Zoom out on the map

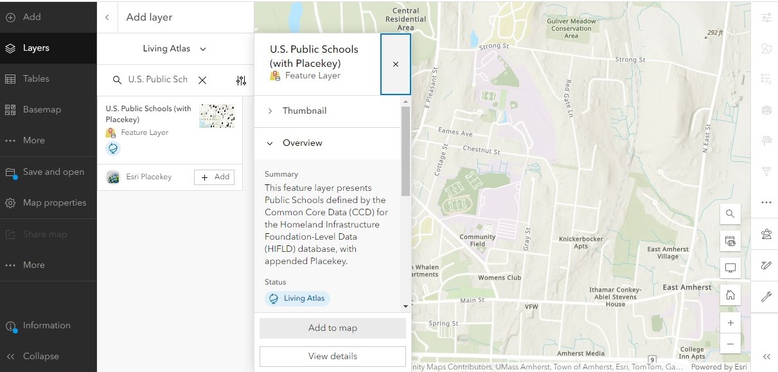[x=730, y=343]
